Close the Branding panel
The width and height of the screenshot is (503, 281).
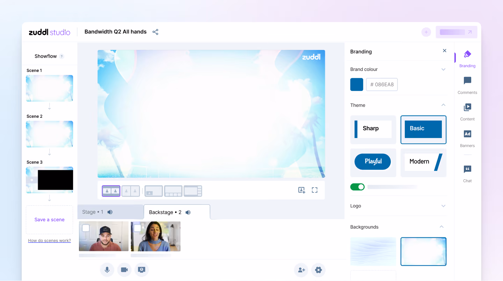(445, 51)
